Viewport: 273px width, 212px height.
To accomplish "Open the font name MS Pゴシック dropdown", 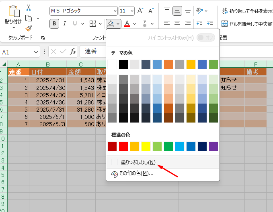I will pos(115,11).
